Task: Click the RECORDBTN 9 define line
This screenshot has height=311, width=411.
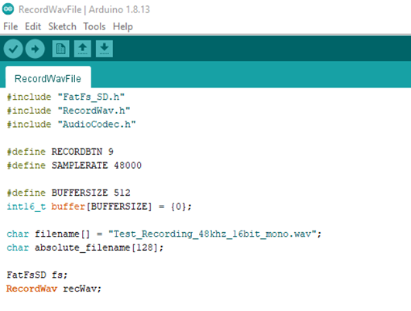Action: (60, 152)
